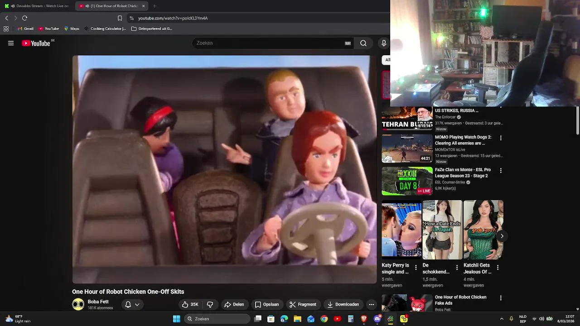The height and width of the screenshot is (326, 580).
Task: Show next Shorts with right arrow
Action: tap(502, 236)
